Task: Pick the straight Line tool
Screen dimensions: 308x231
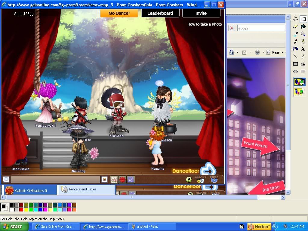Action: coord(295,56)
